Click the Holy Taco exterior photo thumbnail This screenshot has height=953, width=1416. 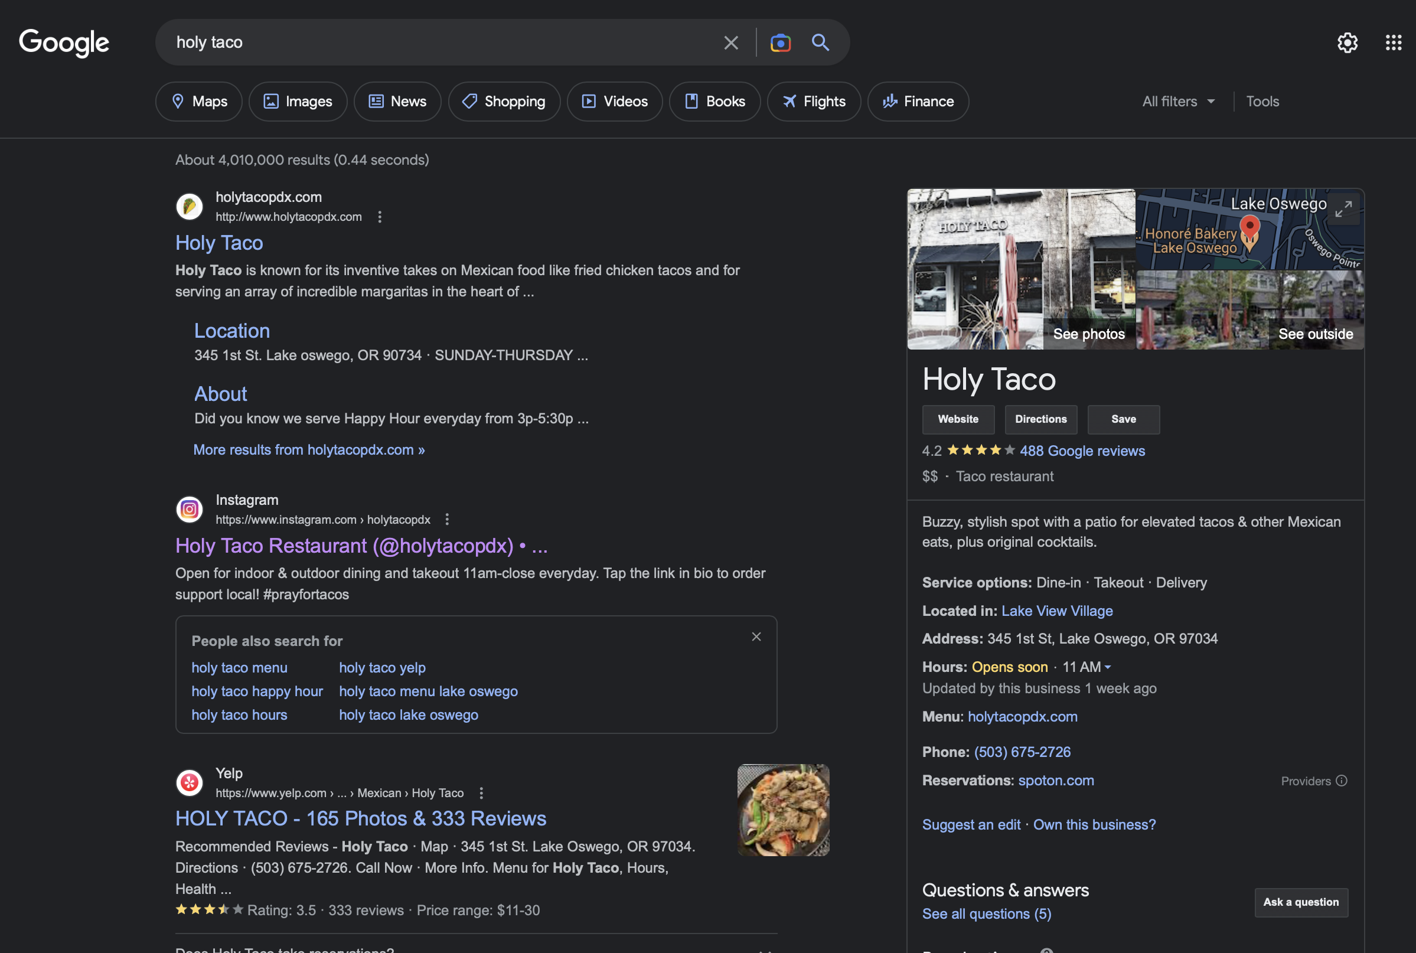click(x=1020, y=268)
